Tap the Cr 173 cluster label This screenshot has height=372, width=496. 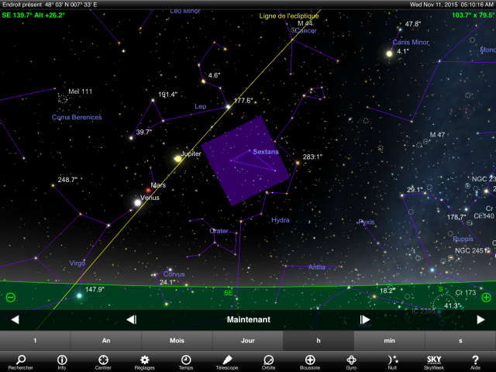pos(465,293)
